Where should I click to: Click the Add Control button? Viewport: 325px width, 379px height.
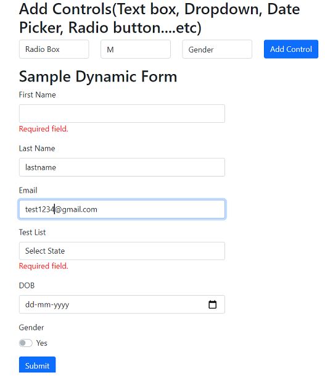point(291,49)
